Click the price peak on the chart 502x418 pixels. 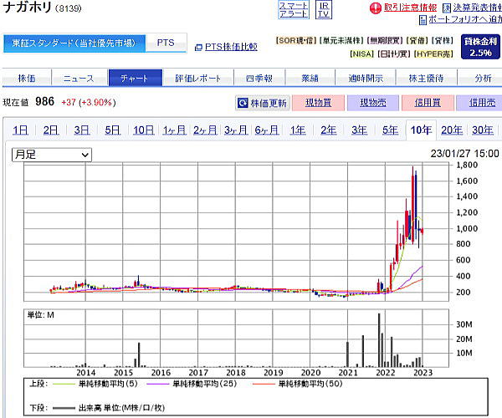[413, 171]
